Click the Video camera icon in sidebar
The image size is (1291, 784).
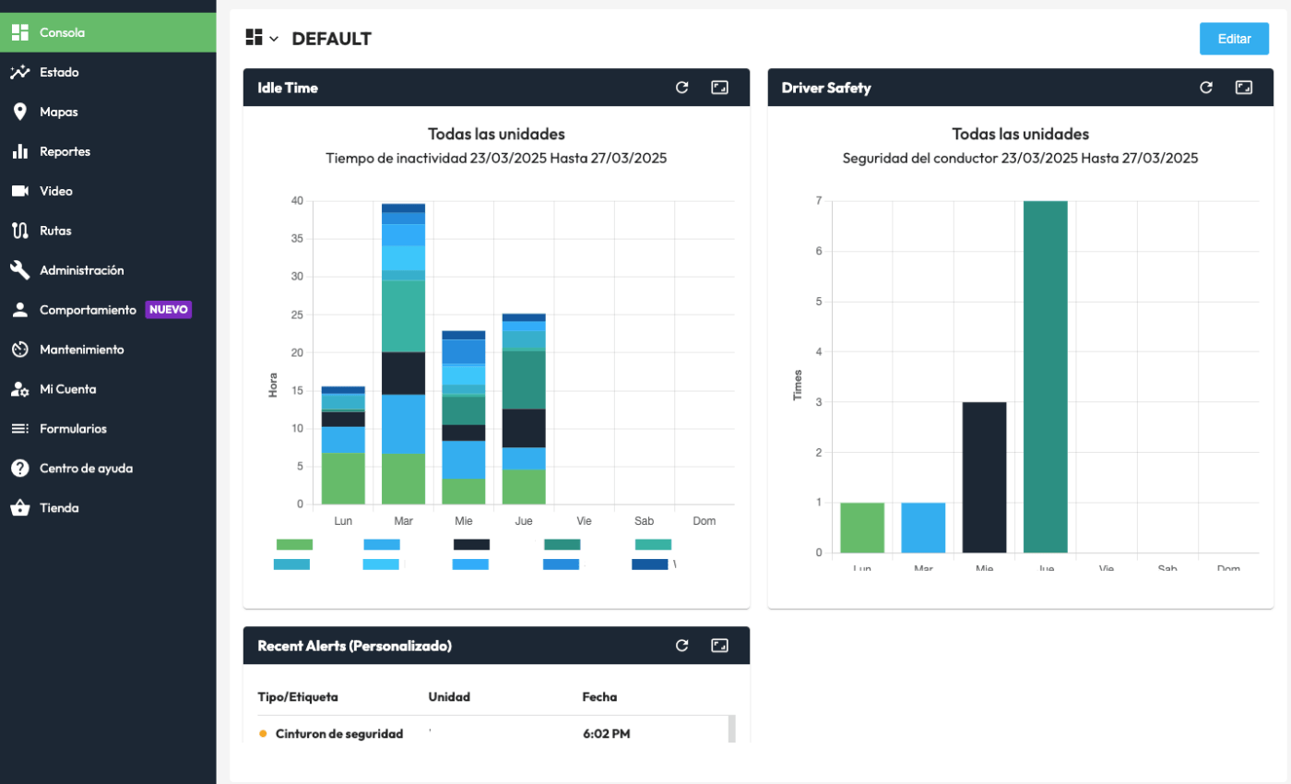(19, 191)
